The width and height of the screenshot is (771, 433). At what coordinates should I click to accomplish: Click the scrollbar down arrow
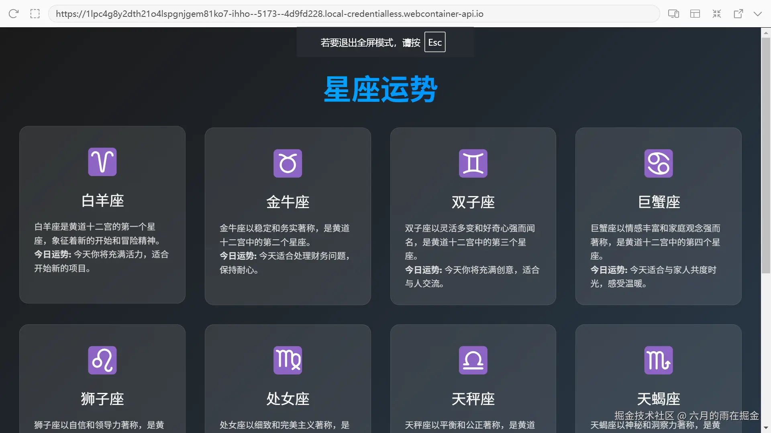pyautogui.click(x=766, y=428)
